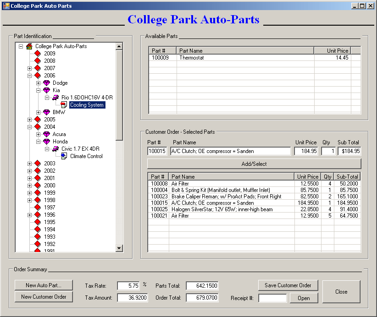Click the tree scrollbar down arrow
377x317 pixels.
click(119, 248)
